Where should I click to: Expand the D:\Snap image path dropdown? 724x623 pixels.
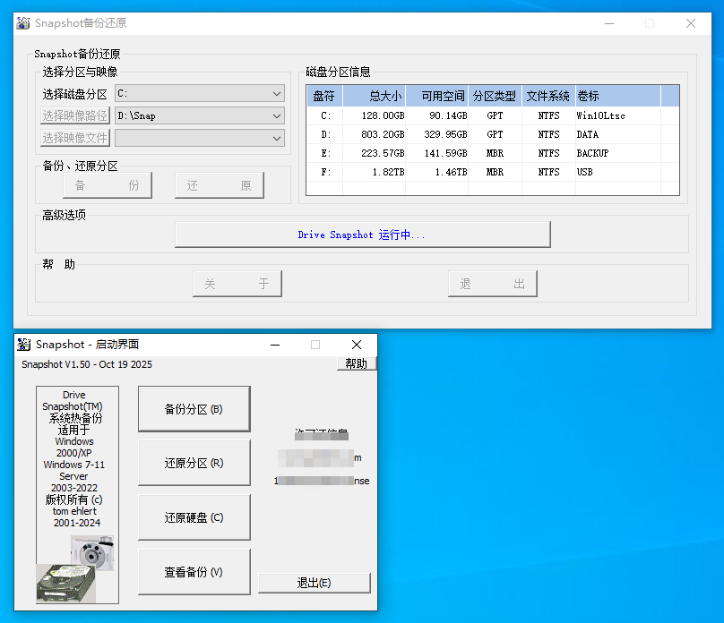pyautogui.click(x=200, y=115)
